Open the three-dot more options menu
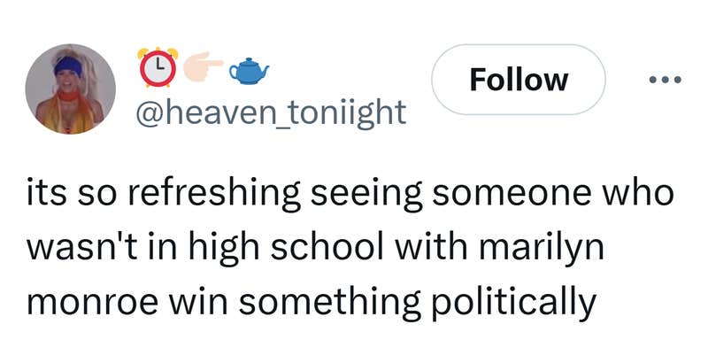 663,80
